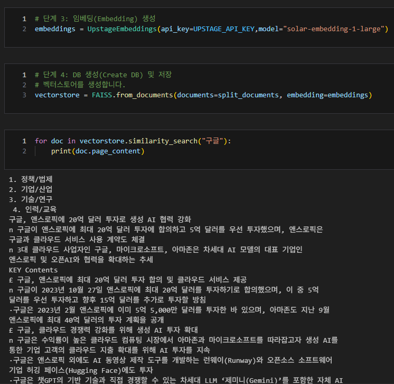The height and width of the screenshot is (384, 394).
Task: Click comment '# 벡터스토어를 생성합니다.'
Action: pyautogui.click(x=80, y=85)
